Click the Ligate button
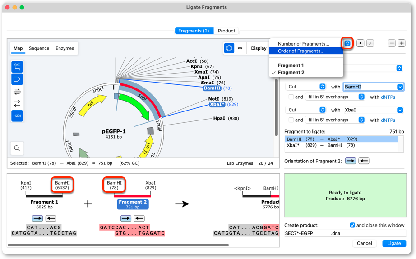The image size is (416, 259). pos(394,243)
